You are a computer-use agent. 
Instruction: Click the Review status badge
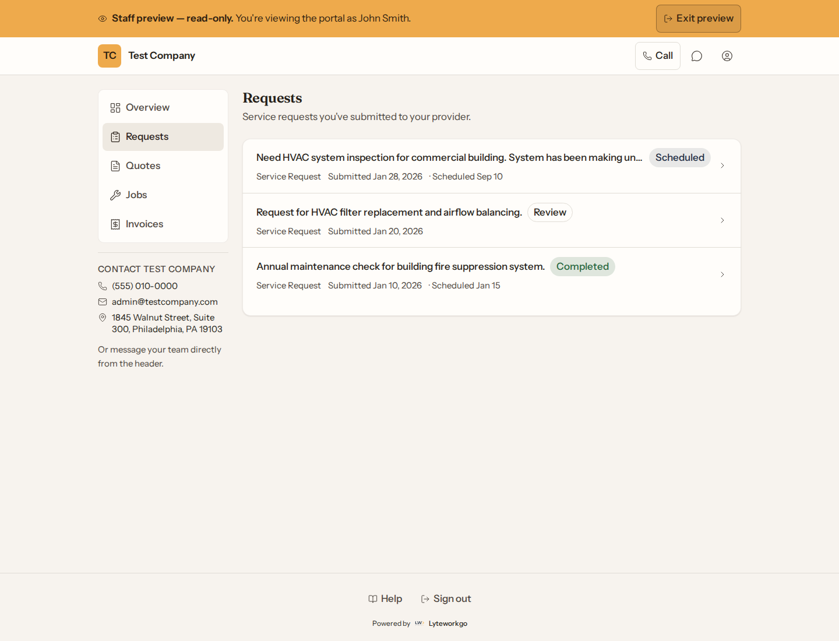coord(550,212)
